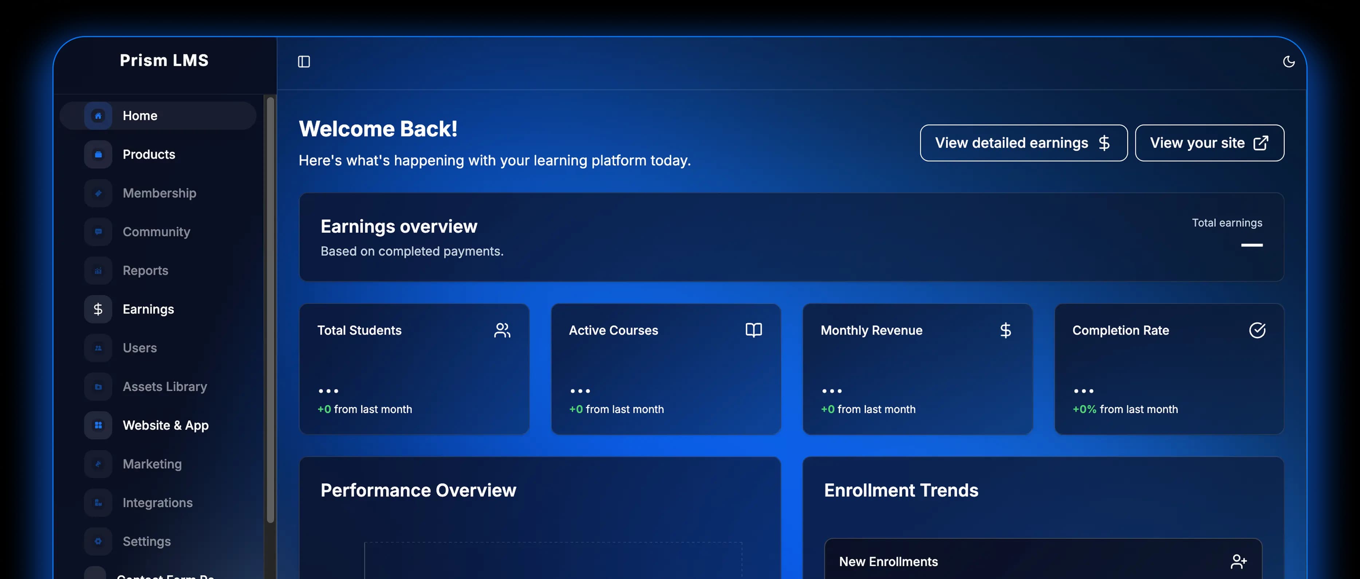Image resolution: width=1360 pixels, height=579 pixels.
Task: Click the Earnings dollar icon in sidebar
Action: point(98,309)
